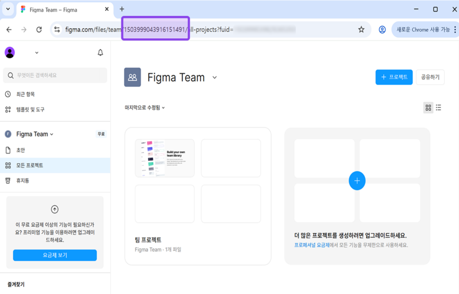Open the 프로페셔널 요금제 link
Screen dimensions: 459x294
[x=312, y=245]
